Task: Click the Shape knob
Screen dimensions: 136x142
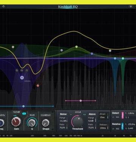Action: coord(45,123)
